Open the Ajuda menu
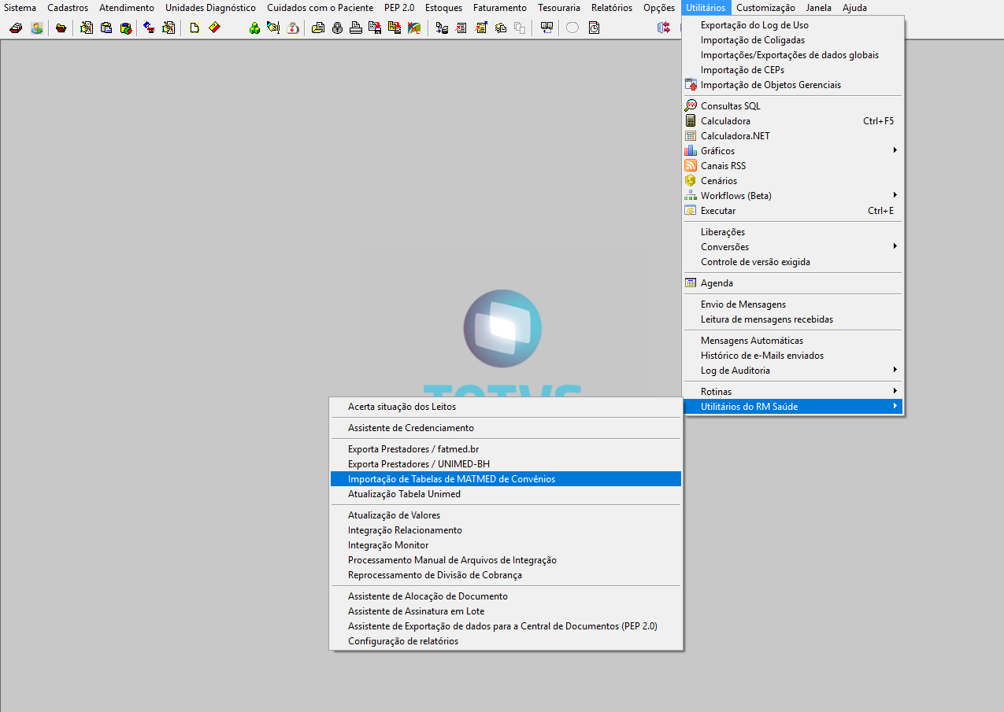The image size is (1004, 712). coord(854,8)
